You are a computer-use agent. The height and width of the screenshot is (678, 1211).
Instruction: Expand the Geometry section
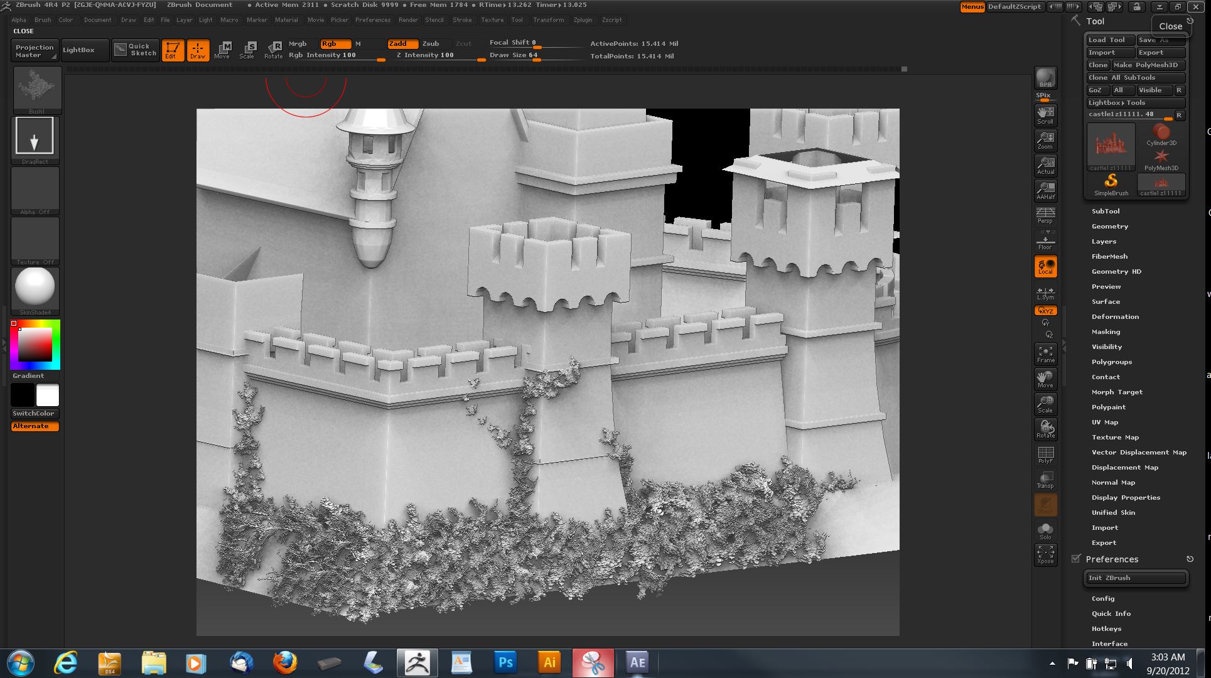(x=1110, y=226)
